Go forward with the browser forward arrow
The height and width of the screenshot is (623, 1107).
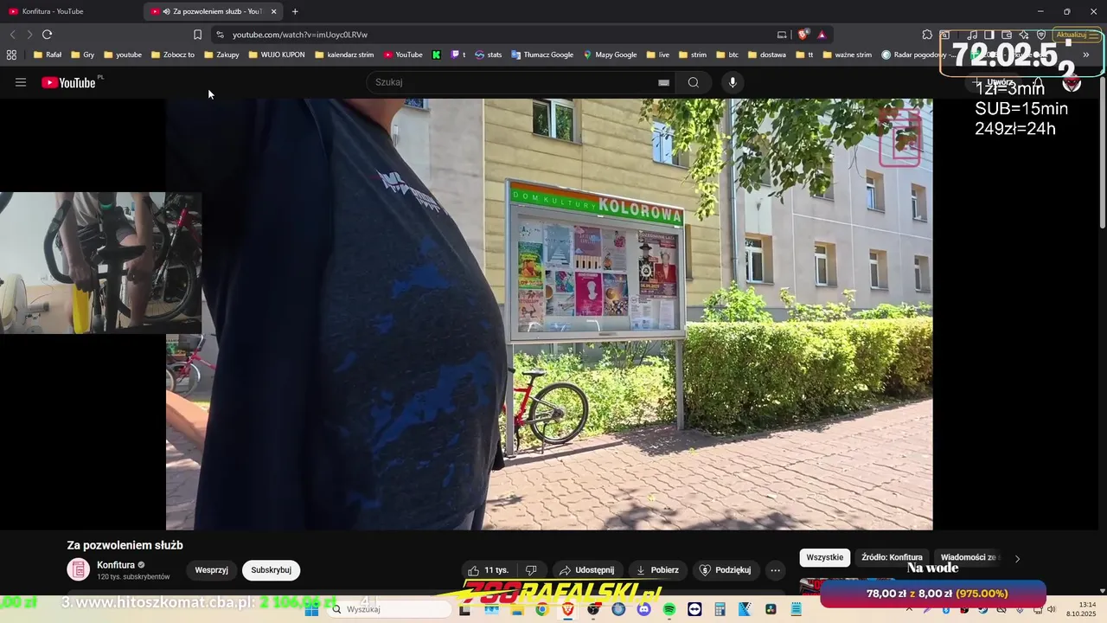[29, 35]
